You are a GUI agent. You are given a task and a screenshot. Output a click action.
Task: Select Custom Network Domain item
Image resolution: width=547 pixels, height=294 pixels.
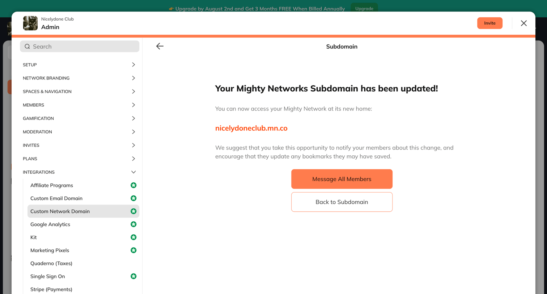pyautogui.click(x=83, y=211)
